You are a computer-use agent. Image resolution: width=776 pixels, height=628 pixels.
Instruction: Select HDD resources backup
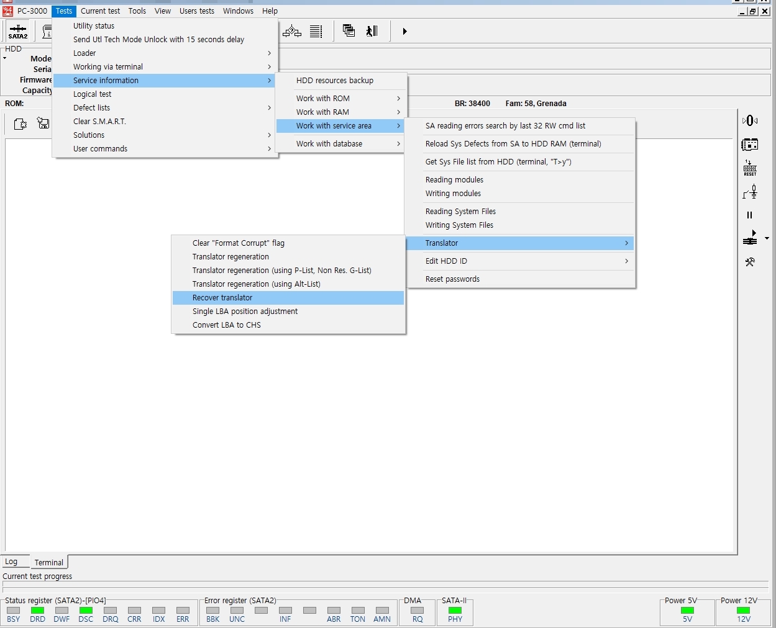pyautogui.click(x=341, y=81)
